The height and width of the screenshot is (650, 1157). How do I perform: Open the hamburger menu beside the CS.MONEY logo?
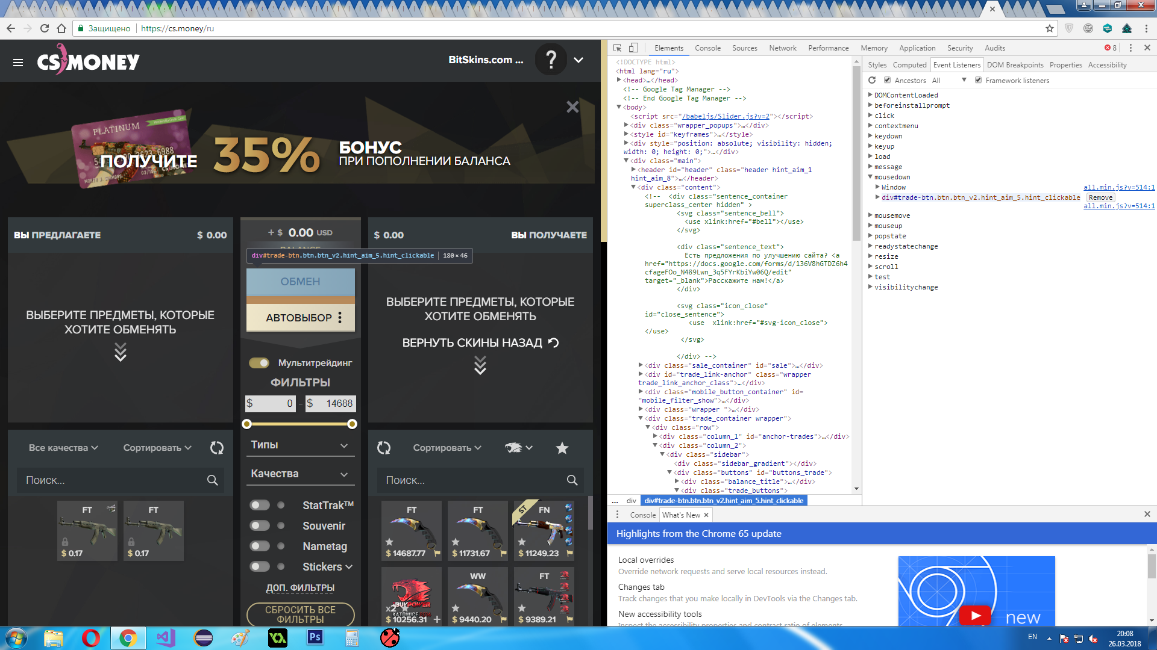[x=18, y=63]
